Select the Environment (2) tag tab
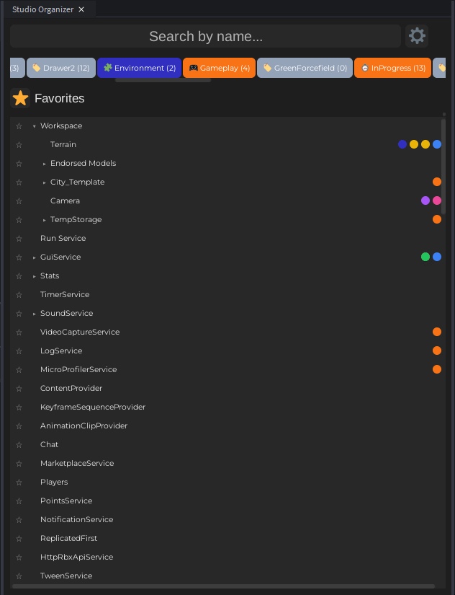The width and height of the screenshot is (455, 595). pos(140,68)
